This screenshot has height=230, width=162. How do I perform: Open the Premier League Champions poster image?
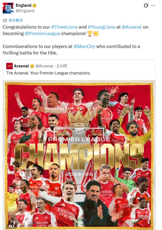79,155
